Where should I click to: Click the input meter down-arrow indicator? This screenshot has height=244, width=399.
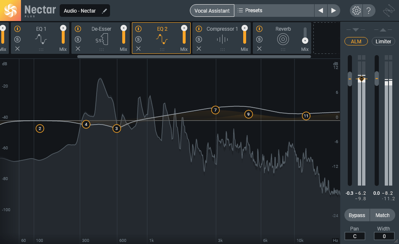click(356, 30)
